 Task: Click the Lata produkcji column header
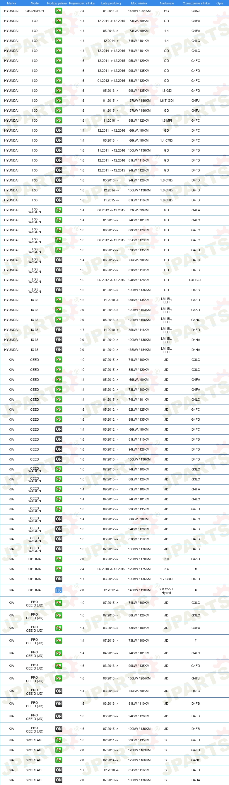[111, 3]
